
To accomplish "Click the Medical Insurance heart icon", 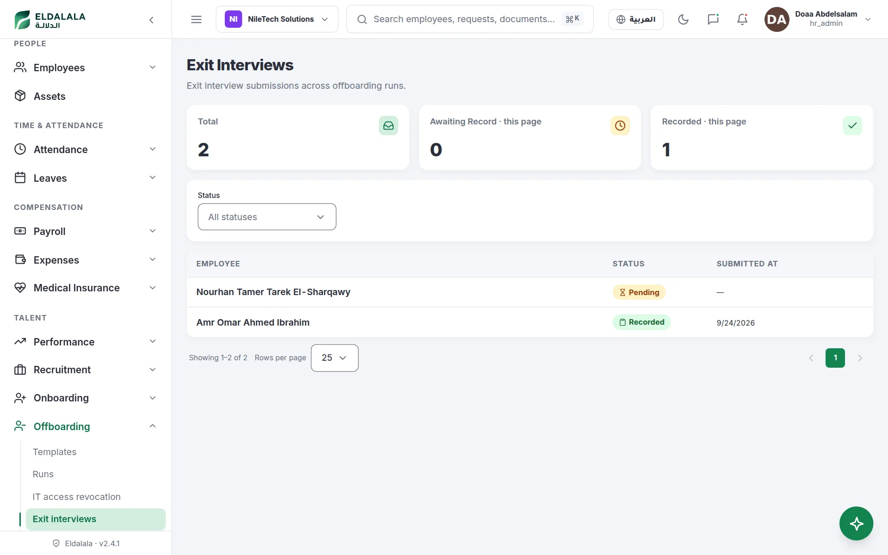I will 20,288.
